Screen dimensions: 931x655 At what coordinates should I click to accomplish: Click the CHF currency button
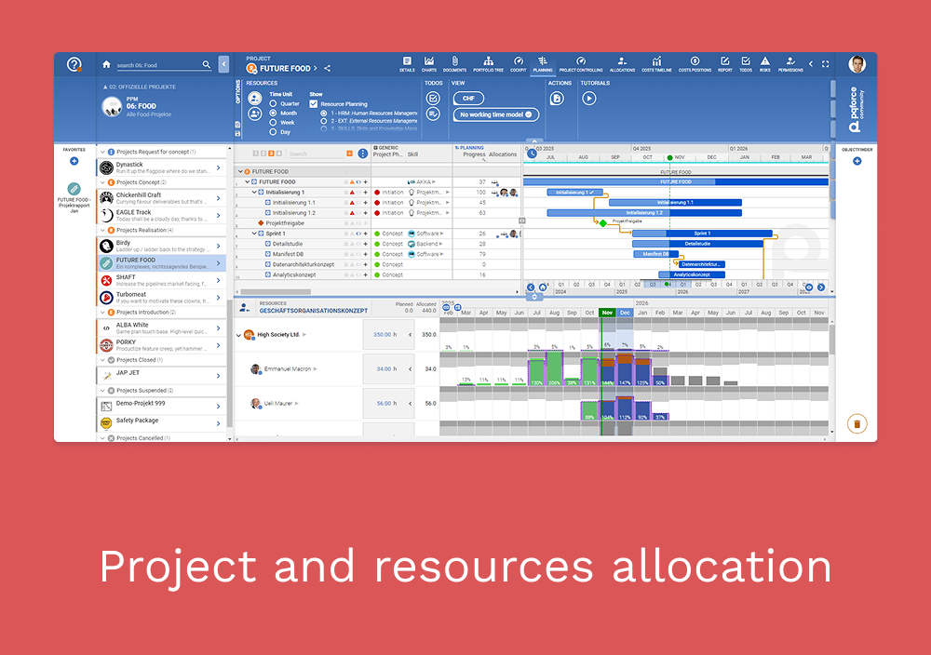click(468, 98)
